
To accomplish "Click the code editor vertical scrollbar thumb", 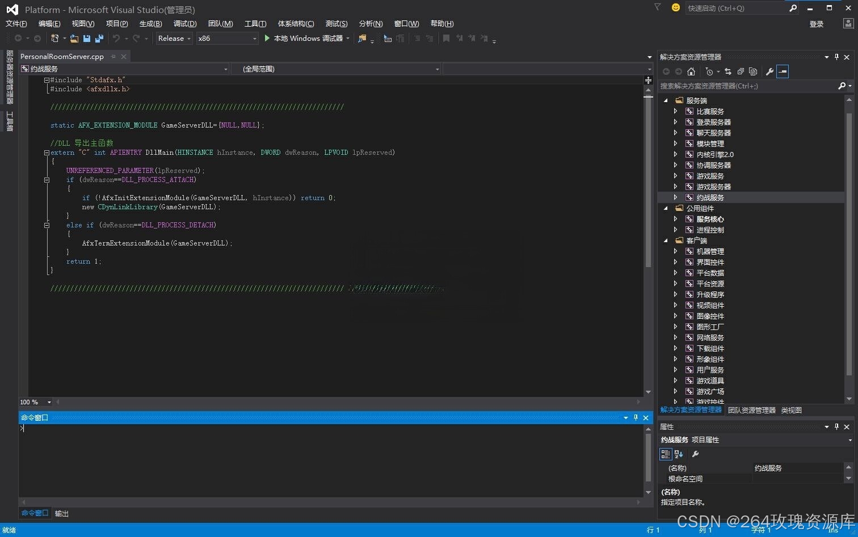I will pos(648,181).
